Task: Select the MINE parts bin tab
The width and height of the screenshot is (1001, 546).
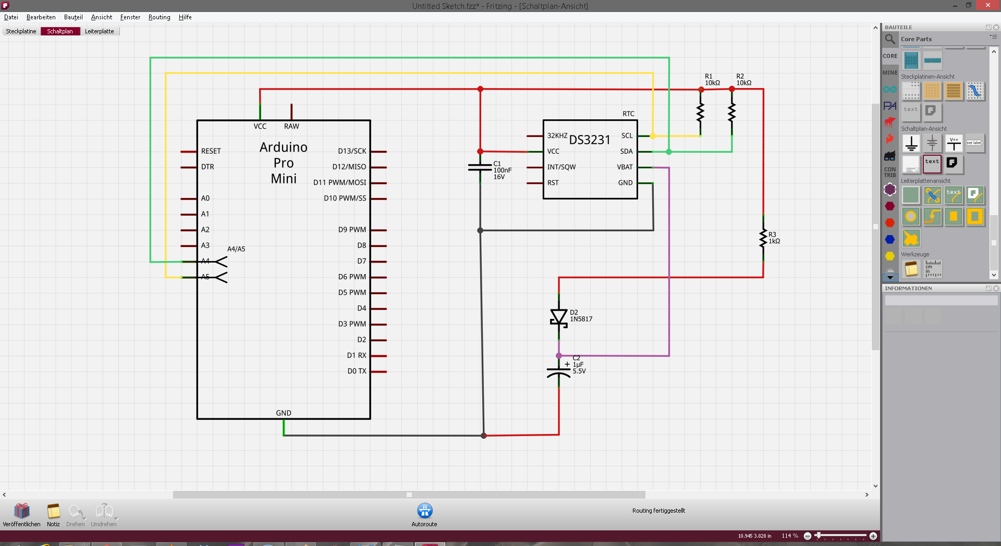Action: (x=890, y=72)
